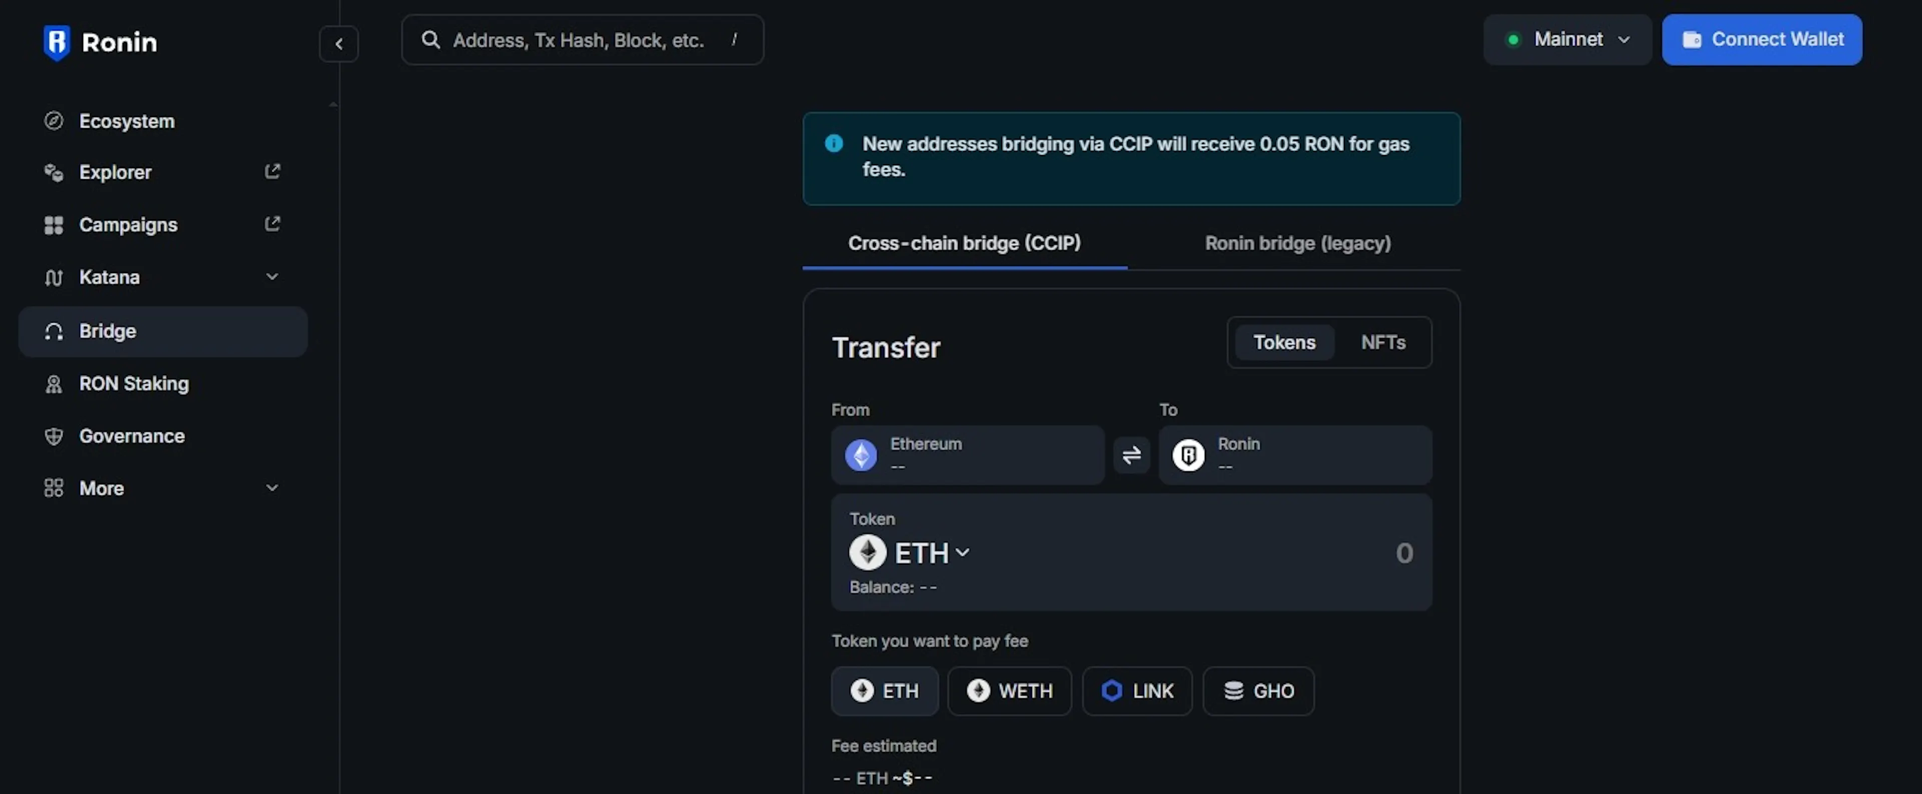Click the CCIP gas fees banner message

tap(1136, 157)
